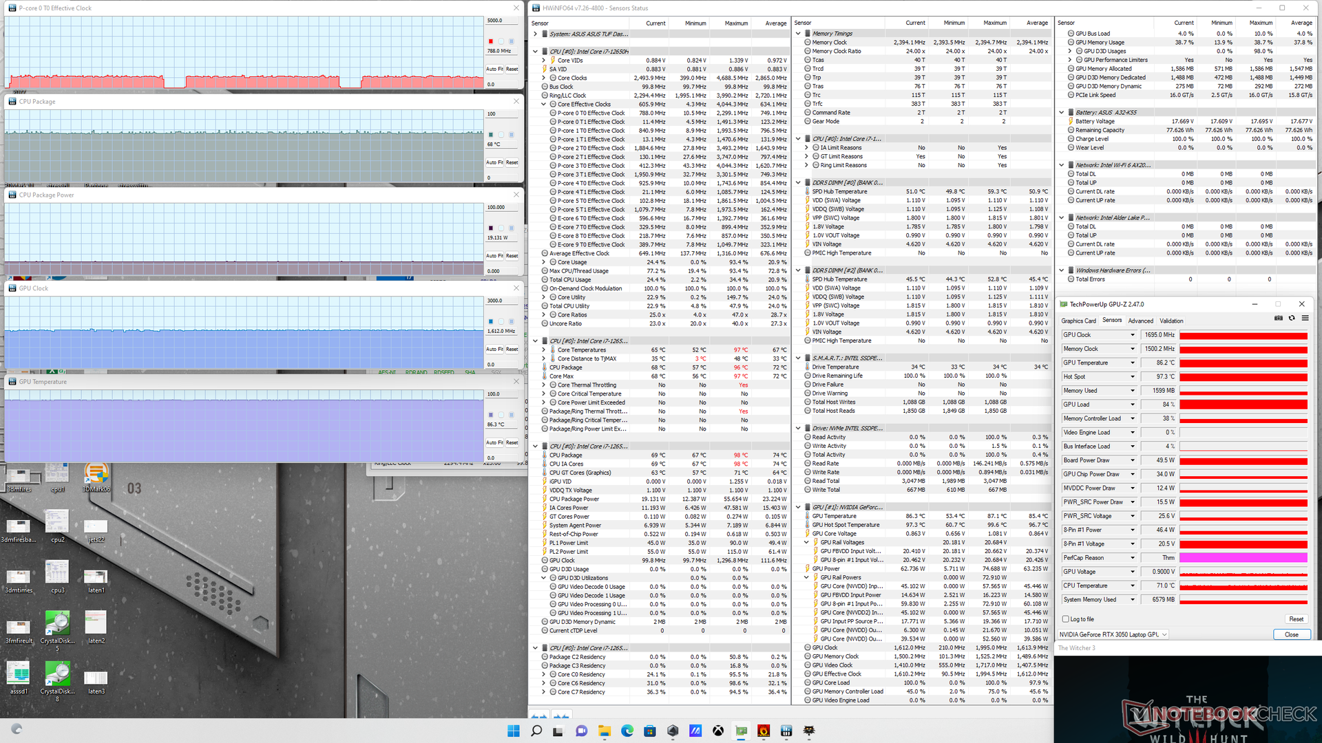
Task: Switch to Graphics Card tab
Action: coord(1078,321)
